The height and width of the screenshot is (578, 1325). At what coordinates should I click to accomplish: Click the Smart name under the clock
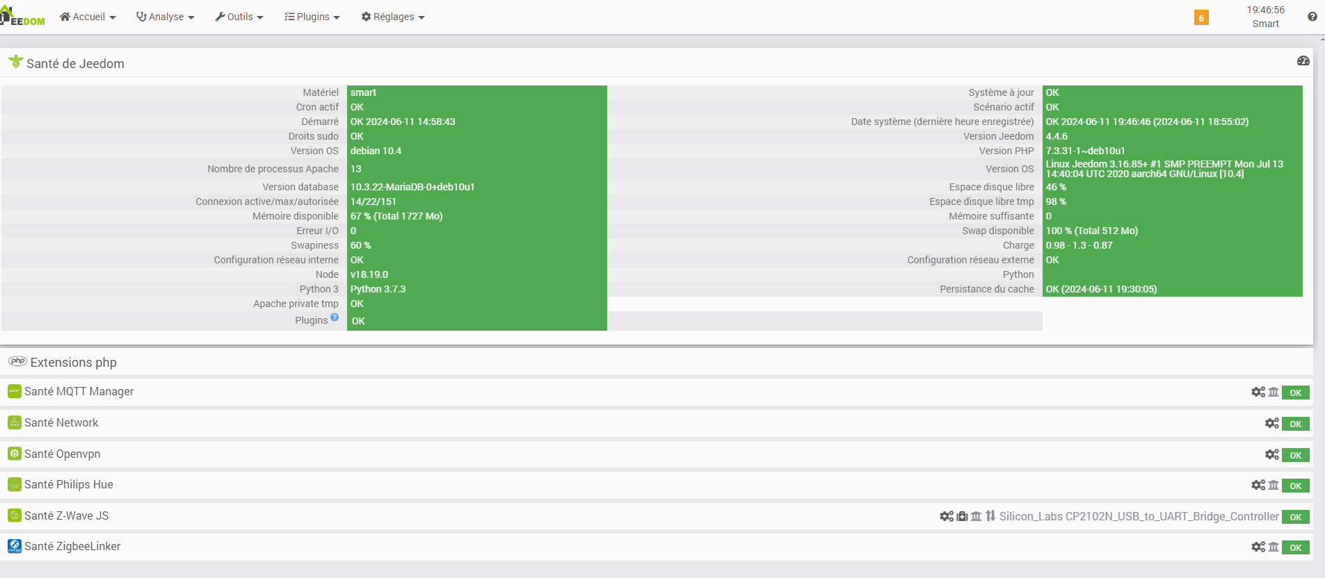(x=1266, y=24)
